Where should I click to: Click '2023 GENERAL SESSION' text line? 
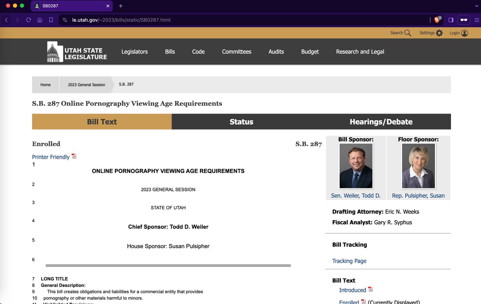pos(168,189)
